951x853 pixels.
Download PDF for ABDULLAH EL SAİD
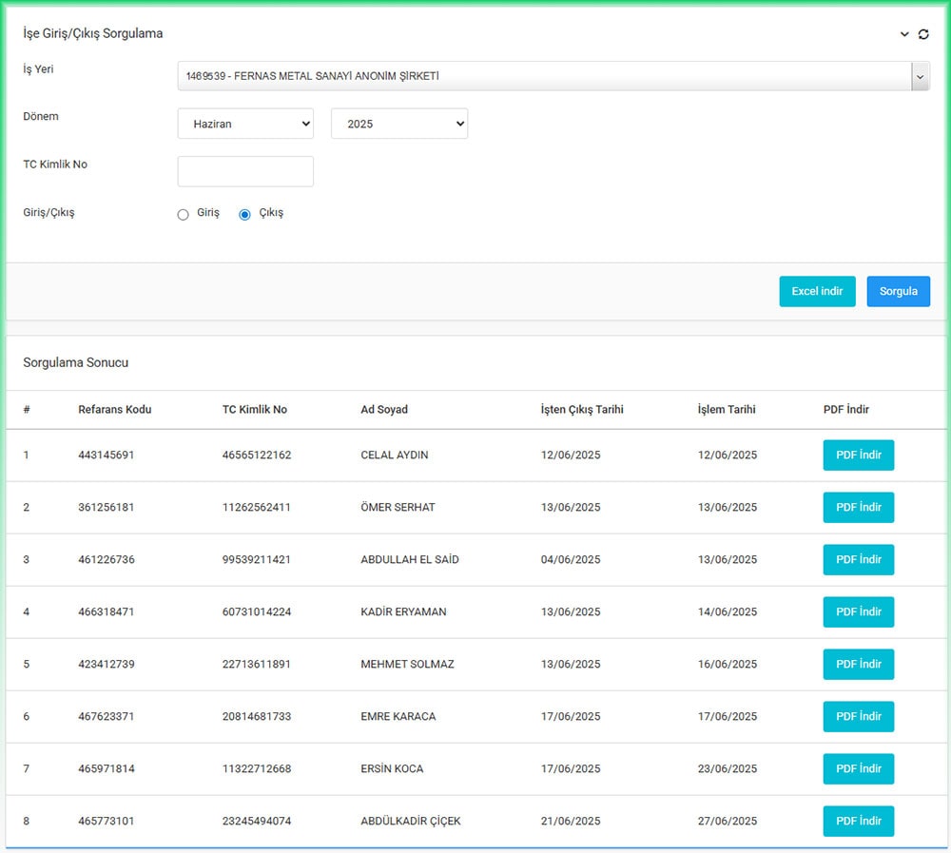pyautogui.click(x=858, y=559)
